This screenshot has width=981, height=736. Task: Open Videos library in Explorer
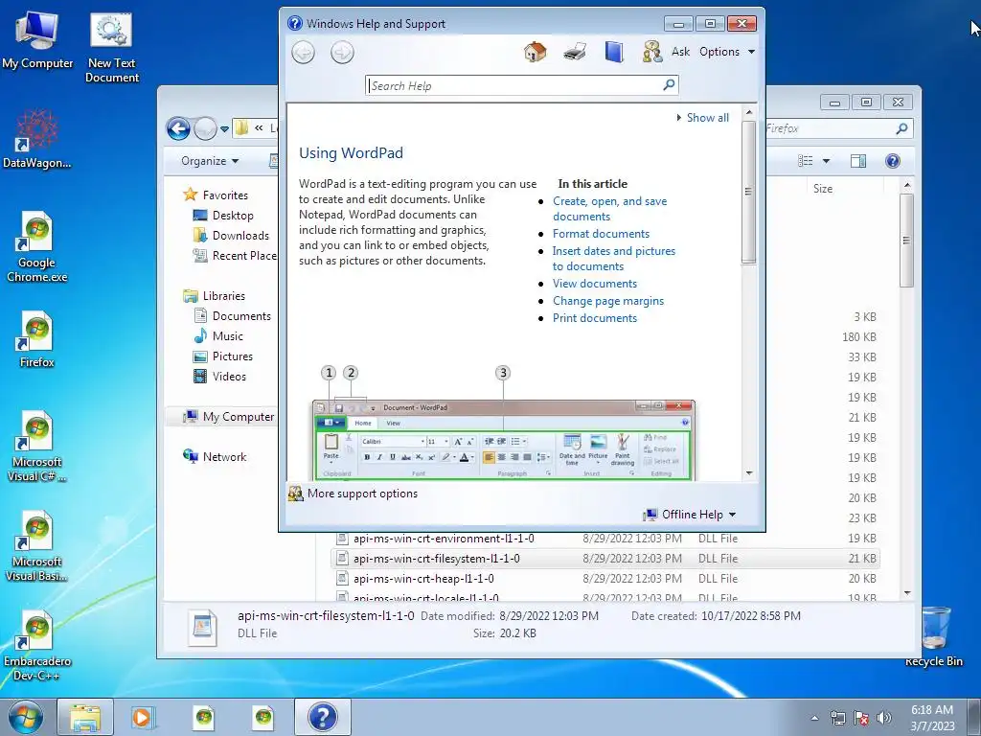click(219, 376)
